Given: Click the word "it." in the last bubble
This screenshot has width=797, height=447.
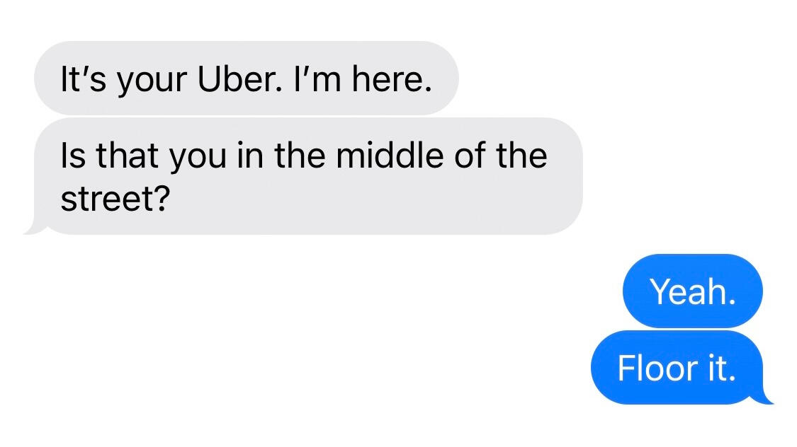Looking at the screenshot, I should 717,368.
